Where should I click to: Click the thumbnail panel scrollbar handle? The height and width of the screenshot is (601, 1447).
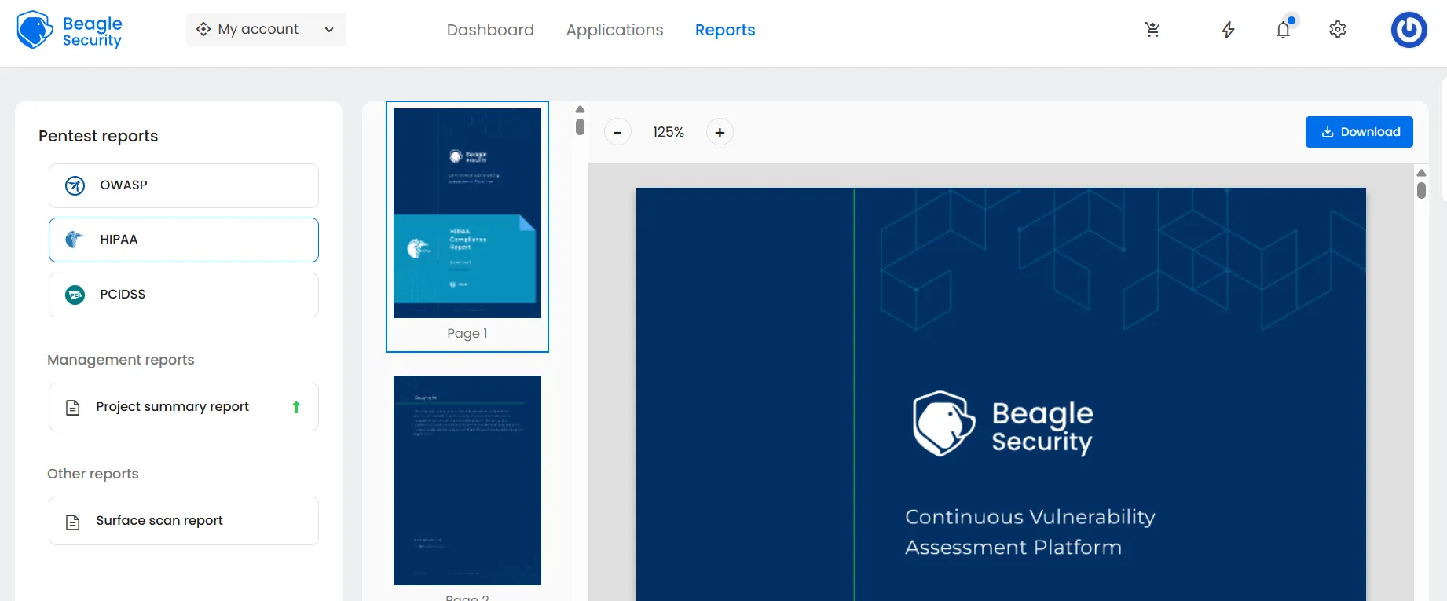pos(580,126)
